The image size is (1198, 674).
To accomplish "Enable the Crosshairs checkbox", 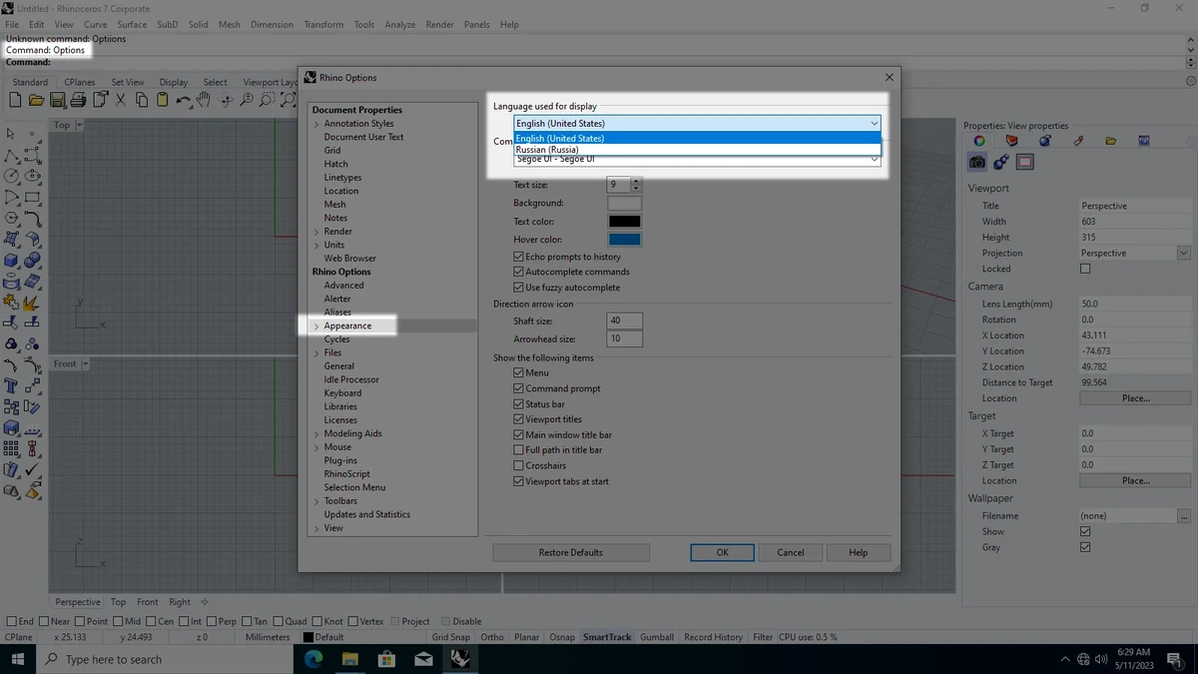I will point(518,465).
